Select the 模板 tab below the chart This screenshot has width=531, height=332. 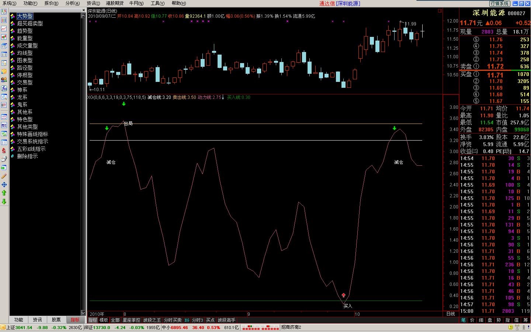(104, 320)
